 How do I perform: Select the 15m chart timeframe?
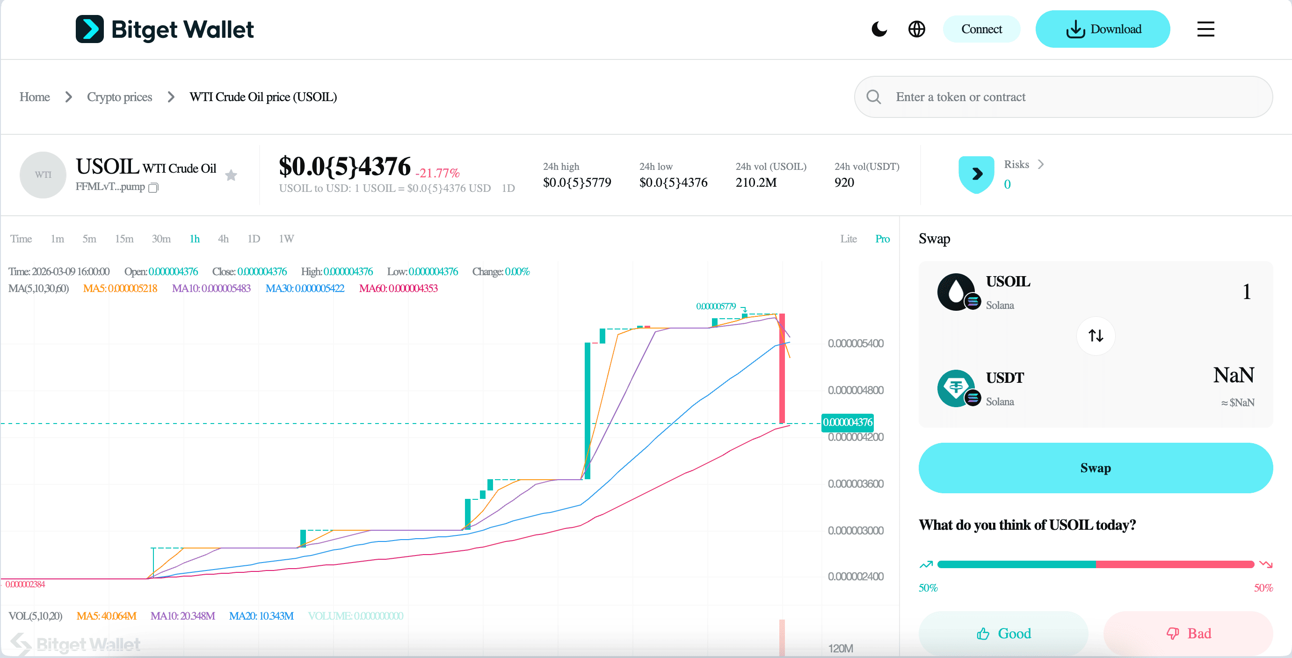(124, 239)
